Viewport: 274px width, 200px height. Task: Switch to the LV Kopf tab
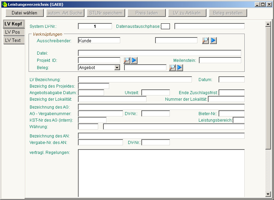pos(14,24)
